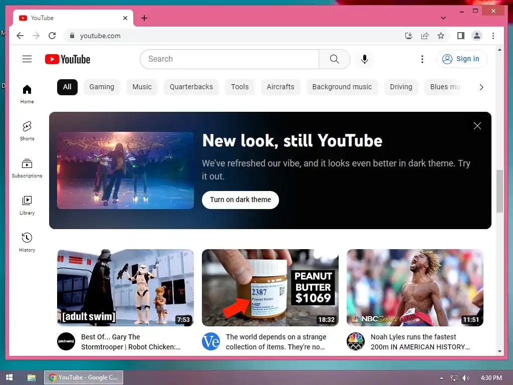Click scrollbar up arrow
This screenshot has width=513, height=385.
pos(499,50)
